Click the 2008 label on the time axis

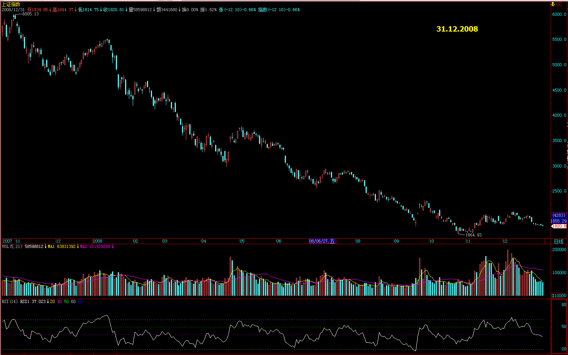pos(98,241)
